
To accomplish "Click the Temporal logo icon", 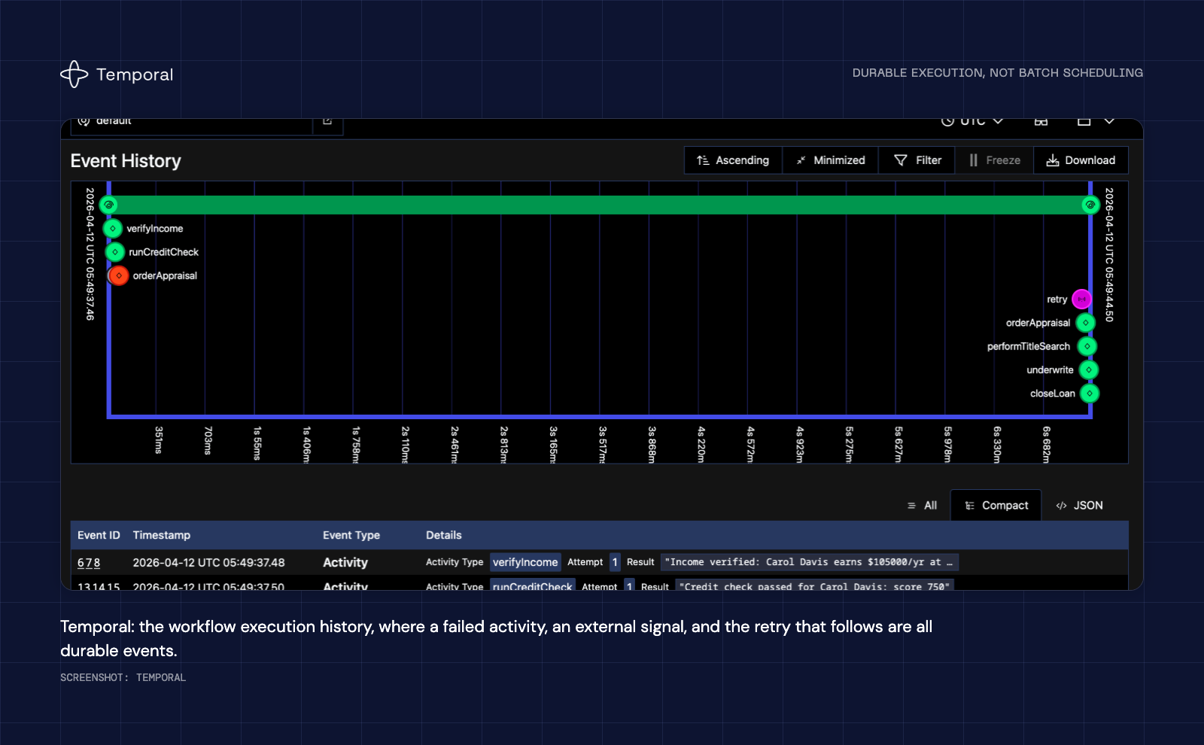I will pyautogui.click(x=74, y=74).
